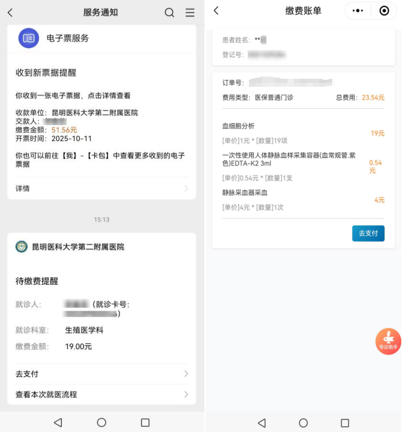Open the hamburger menu in 服务通知 header
Image resolution: width=403 pixels, height=432 pixels.
(x=190, y=13)
